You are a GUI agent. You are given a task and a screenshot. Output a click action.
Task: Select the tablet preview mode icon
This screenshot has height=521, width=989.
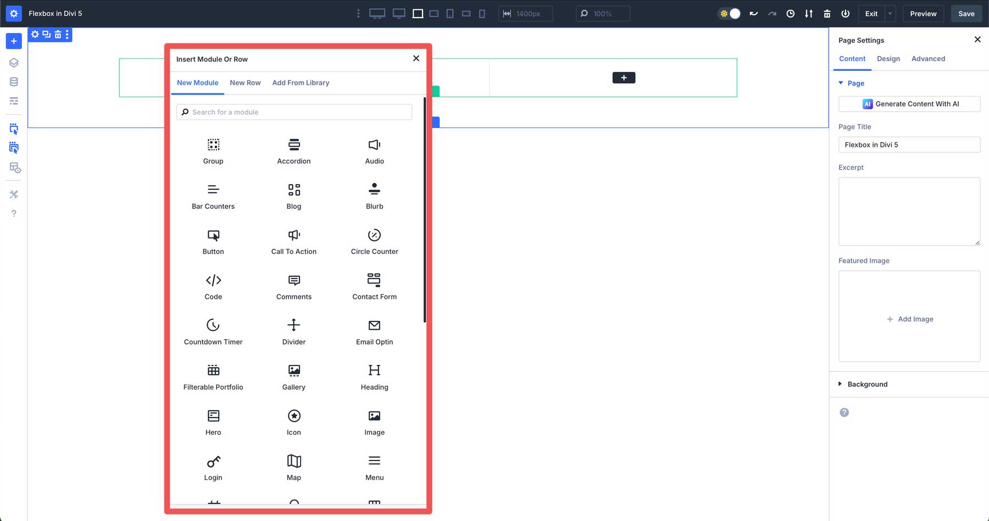click(x=450, y=13)
